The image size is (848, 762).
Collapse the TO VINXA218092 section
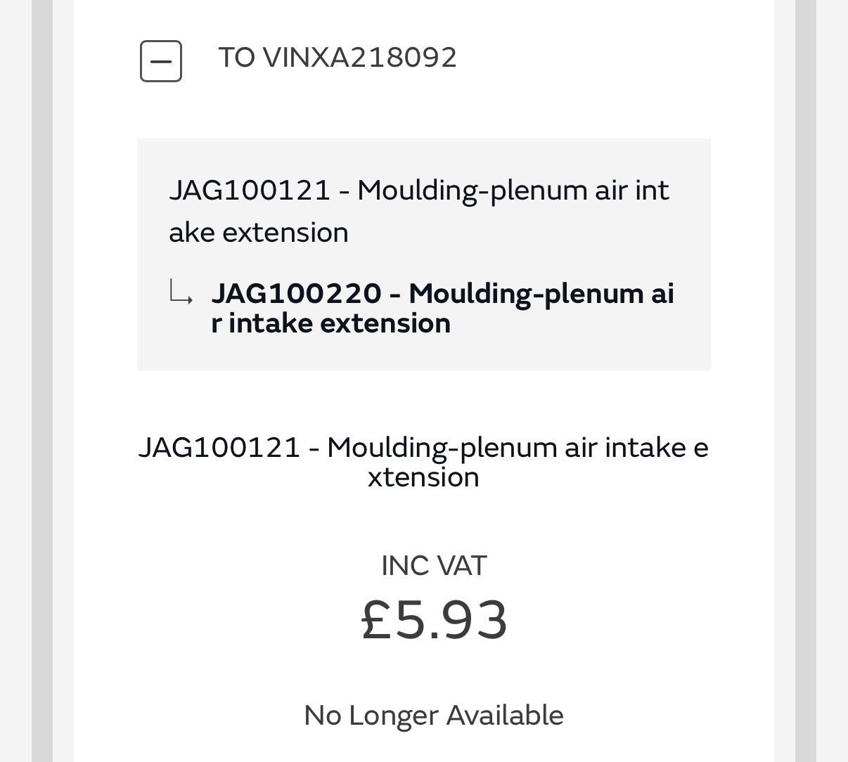pos(161,61)
